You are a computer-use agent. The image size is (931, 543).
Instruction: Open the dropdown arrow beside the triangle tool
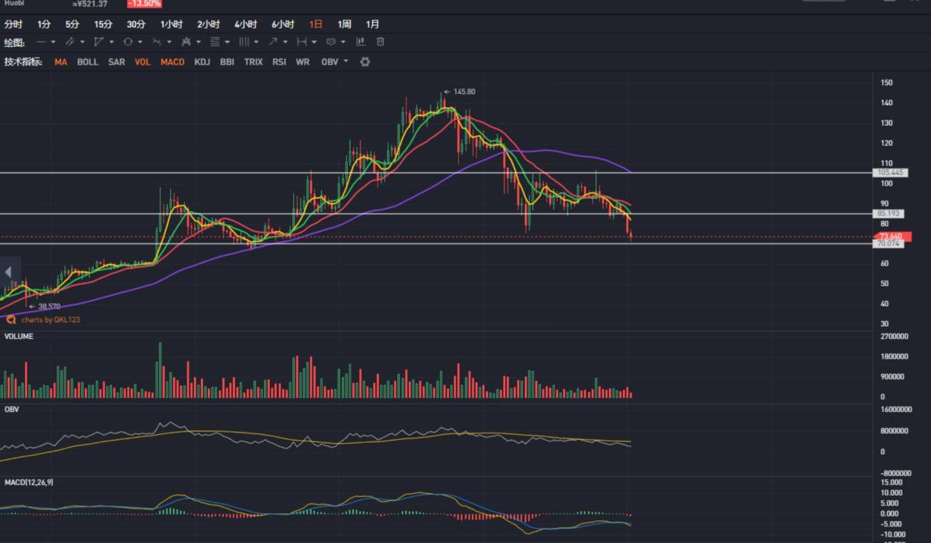(x=111, y=42)
